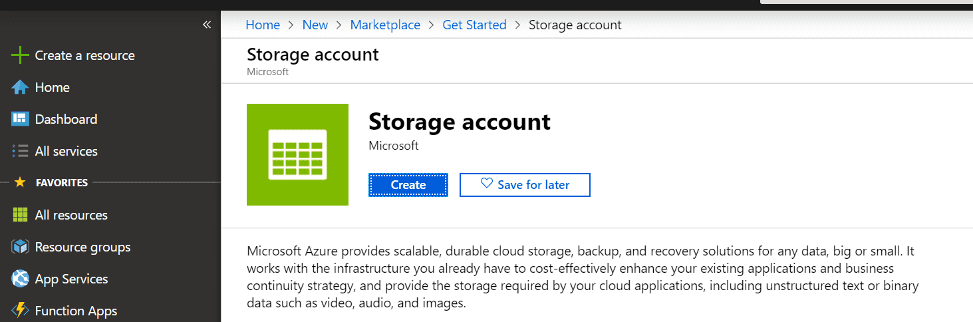Open the Dashboard icon in sidebar
This screenshot has width=973, height=322.
point(20,119)
